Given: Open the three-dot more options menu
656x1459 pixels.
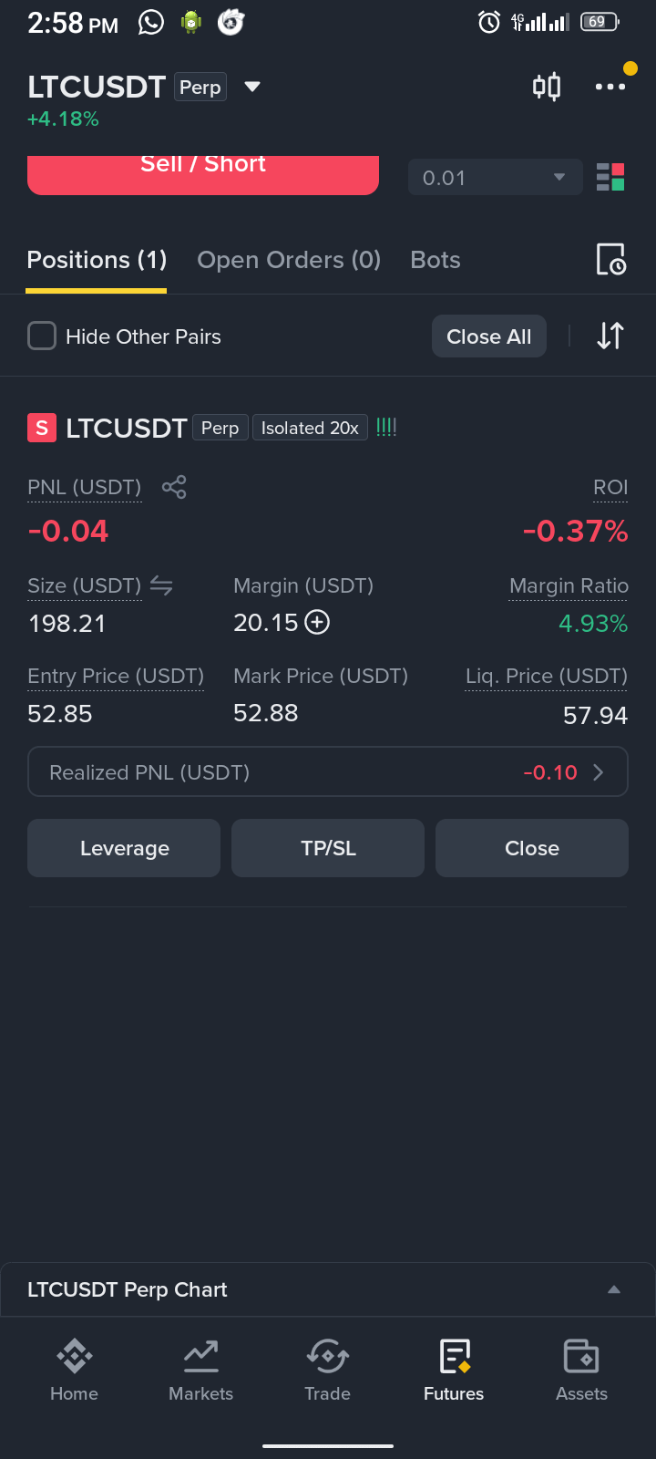Looking at the screenshot, I should click(x=610, y=87).
